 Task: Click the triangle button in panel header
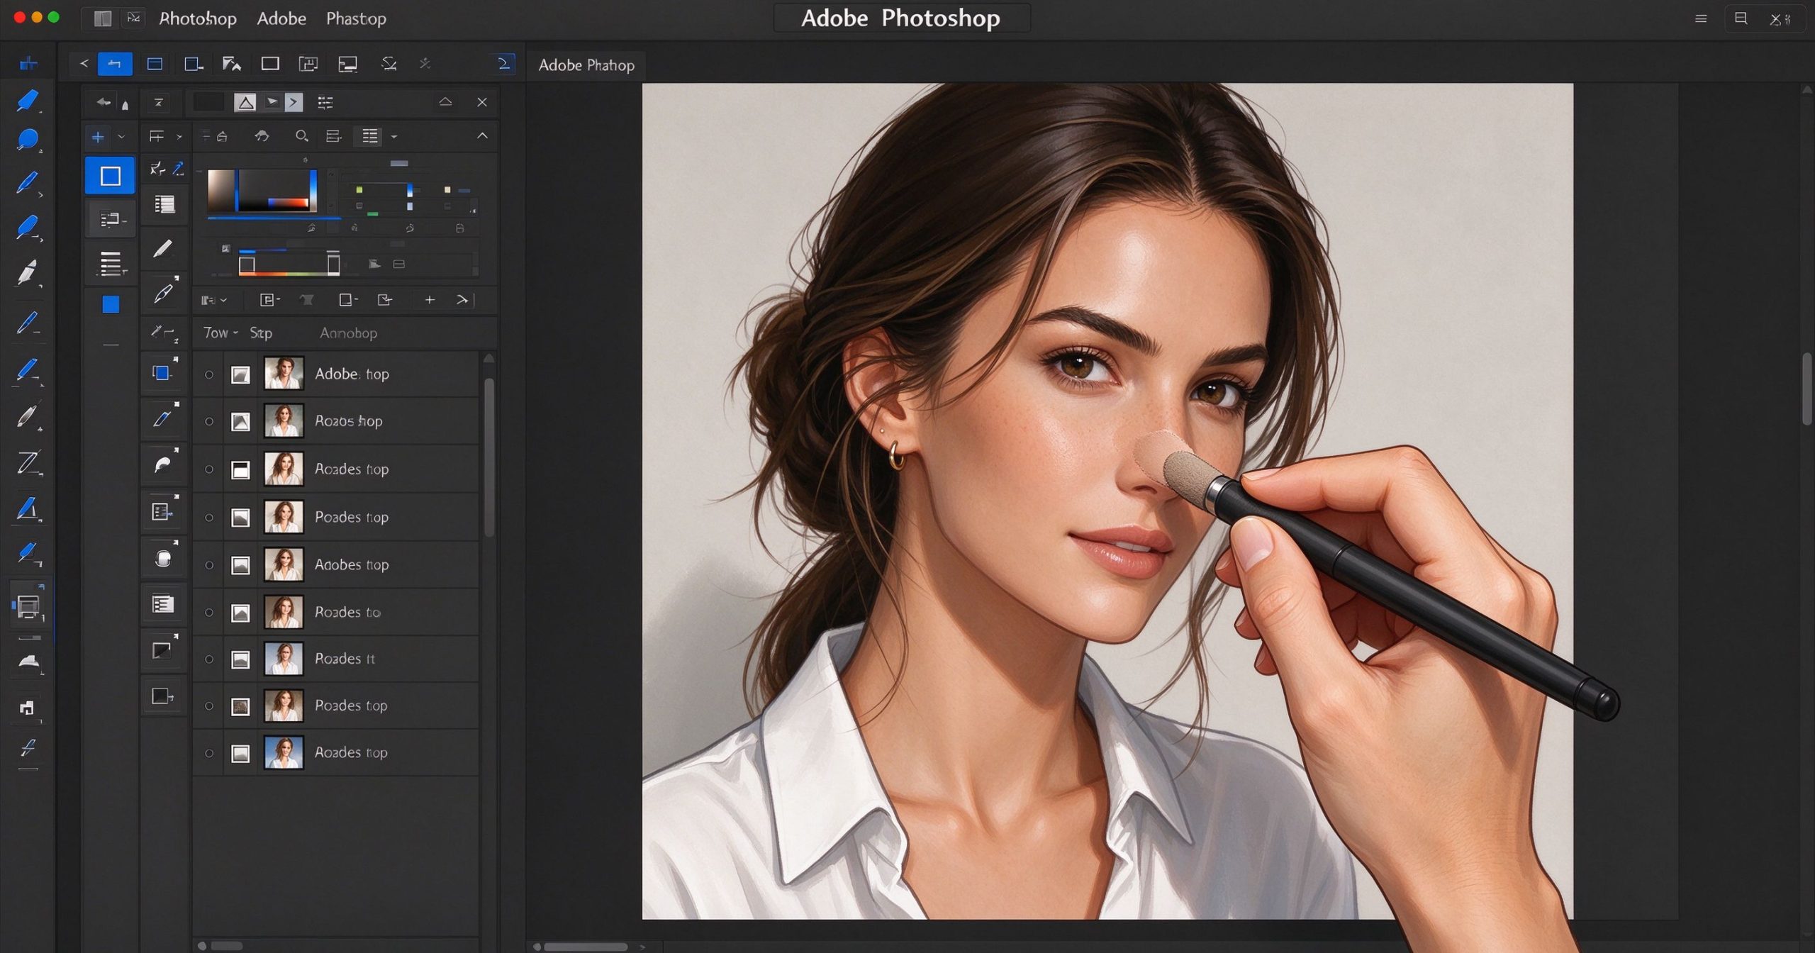click(245, 103)
